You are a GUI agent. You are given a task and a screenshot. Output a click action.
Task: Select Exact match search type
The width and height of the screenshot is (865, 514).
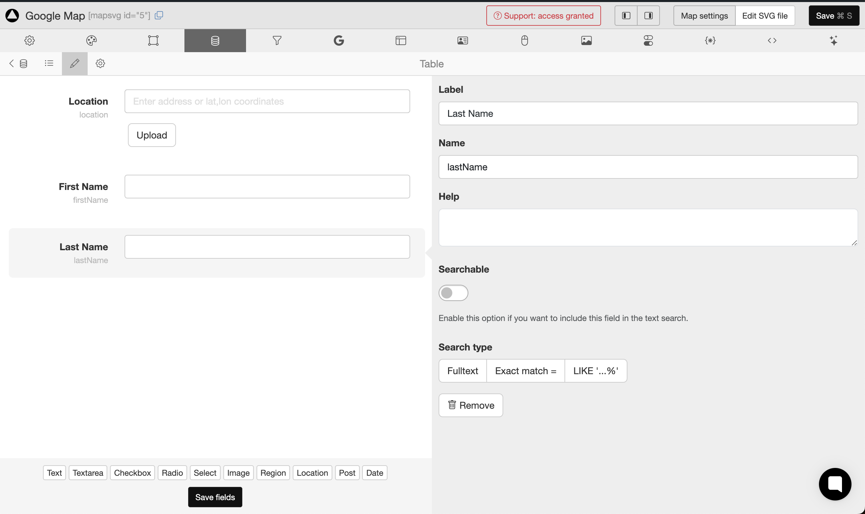click(526, 370)
